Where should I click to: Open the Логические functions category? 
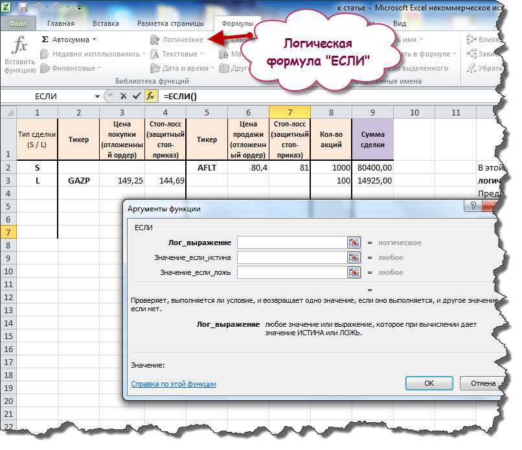(177, 40)
